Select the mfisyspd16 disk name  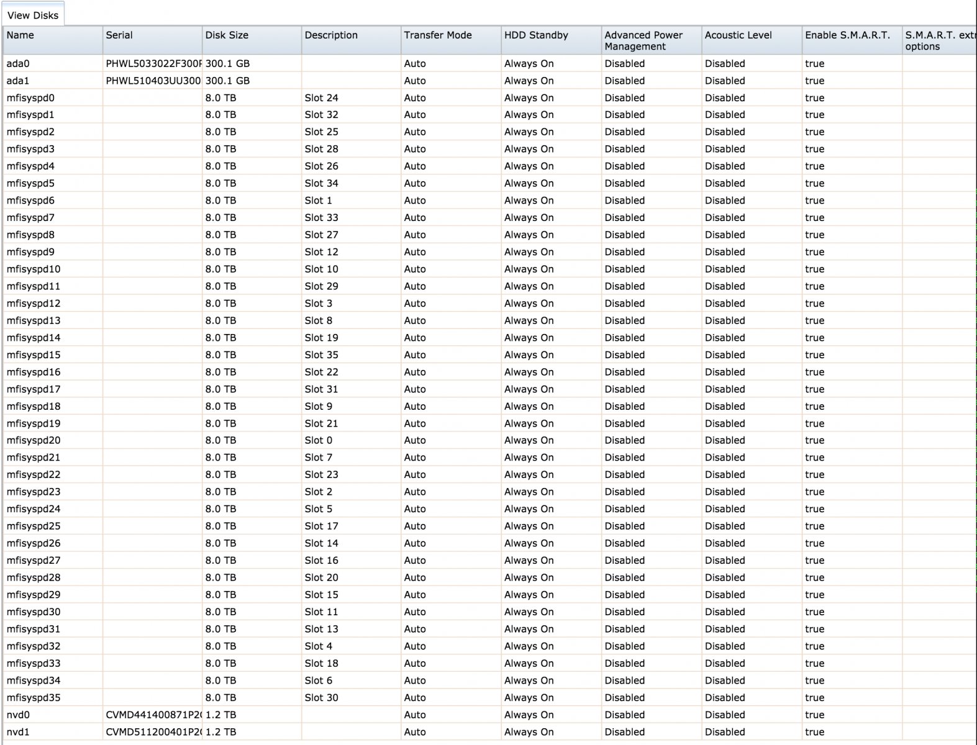pyautogui.click(x=34, y=372)
